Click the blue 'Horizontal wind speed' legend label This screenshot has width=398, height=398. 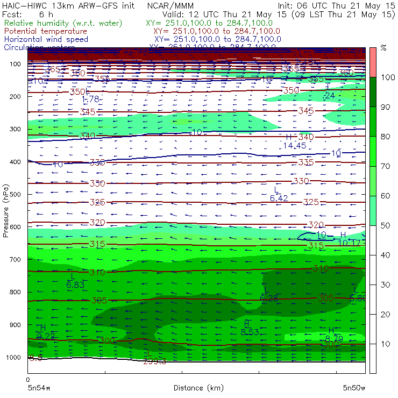coord(46,39)
